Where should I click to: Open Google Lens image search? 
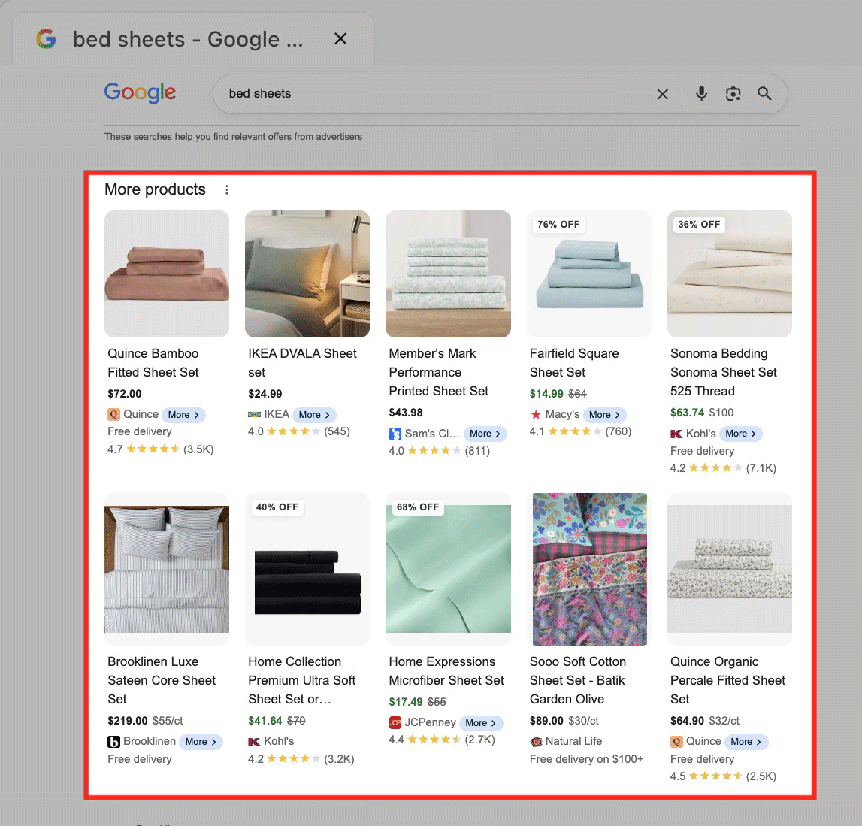click(732, 94)
